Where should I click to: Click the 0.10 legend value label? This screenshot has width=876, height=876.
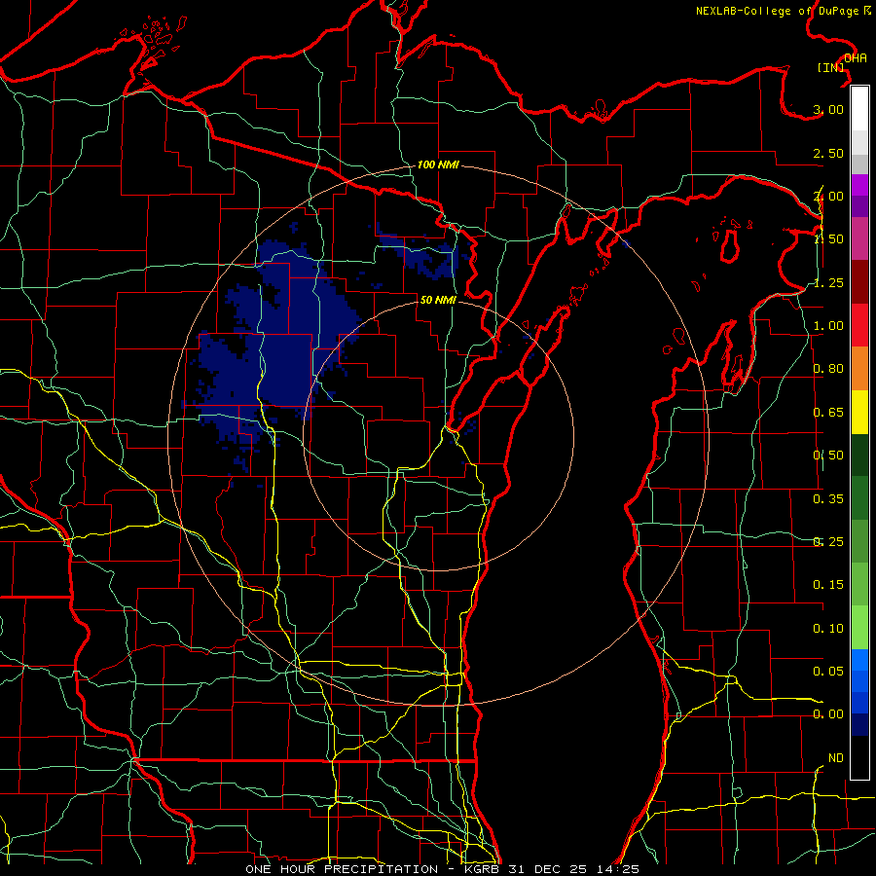[x=828, y=629]
